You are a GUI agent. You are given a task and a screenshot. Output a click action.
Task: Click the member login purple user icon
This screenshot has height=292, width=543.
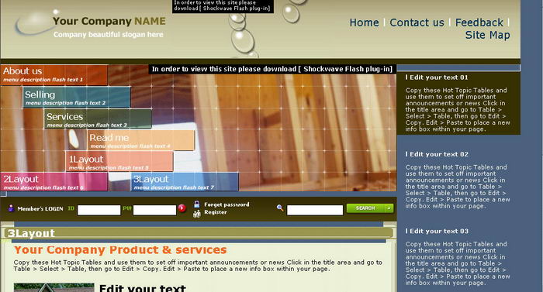click(x=11, y=208)
